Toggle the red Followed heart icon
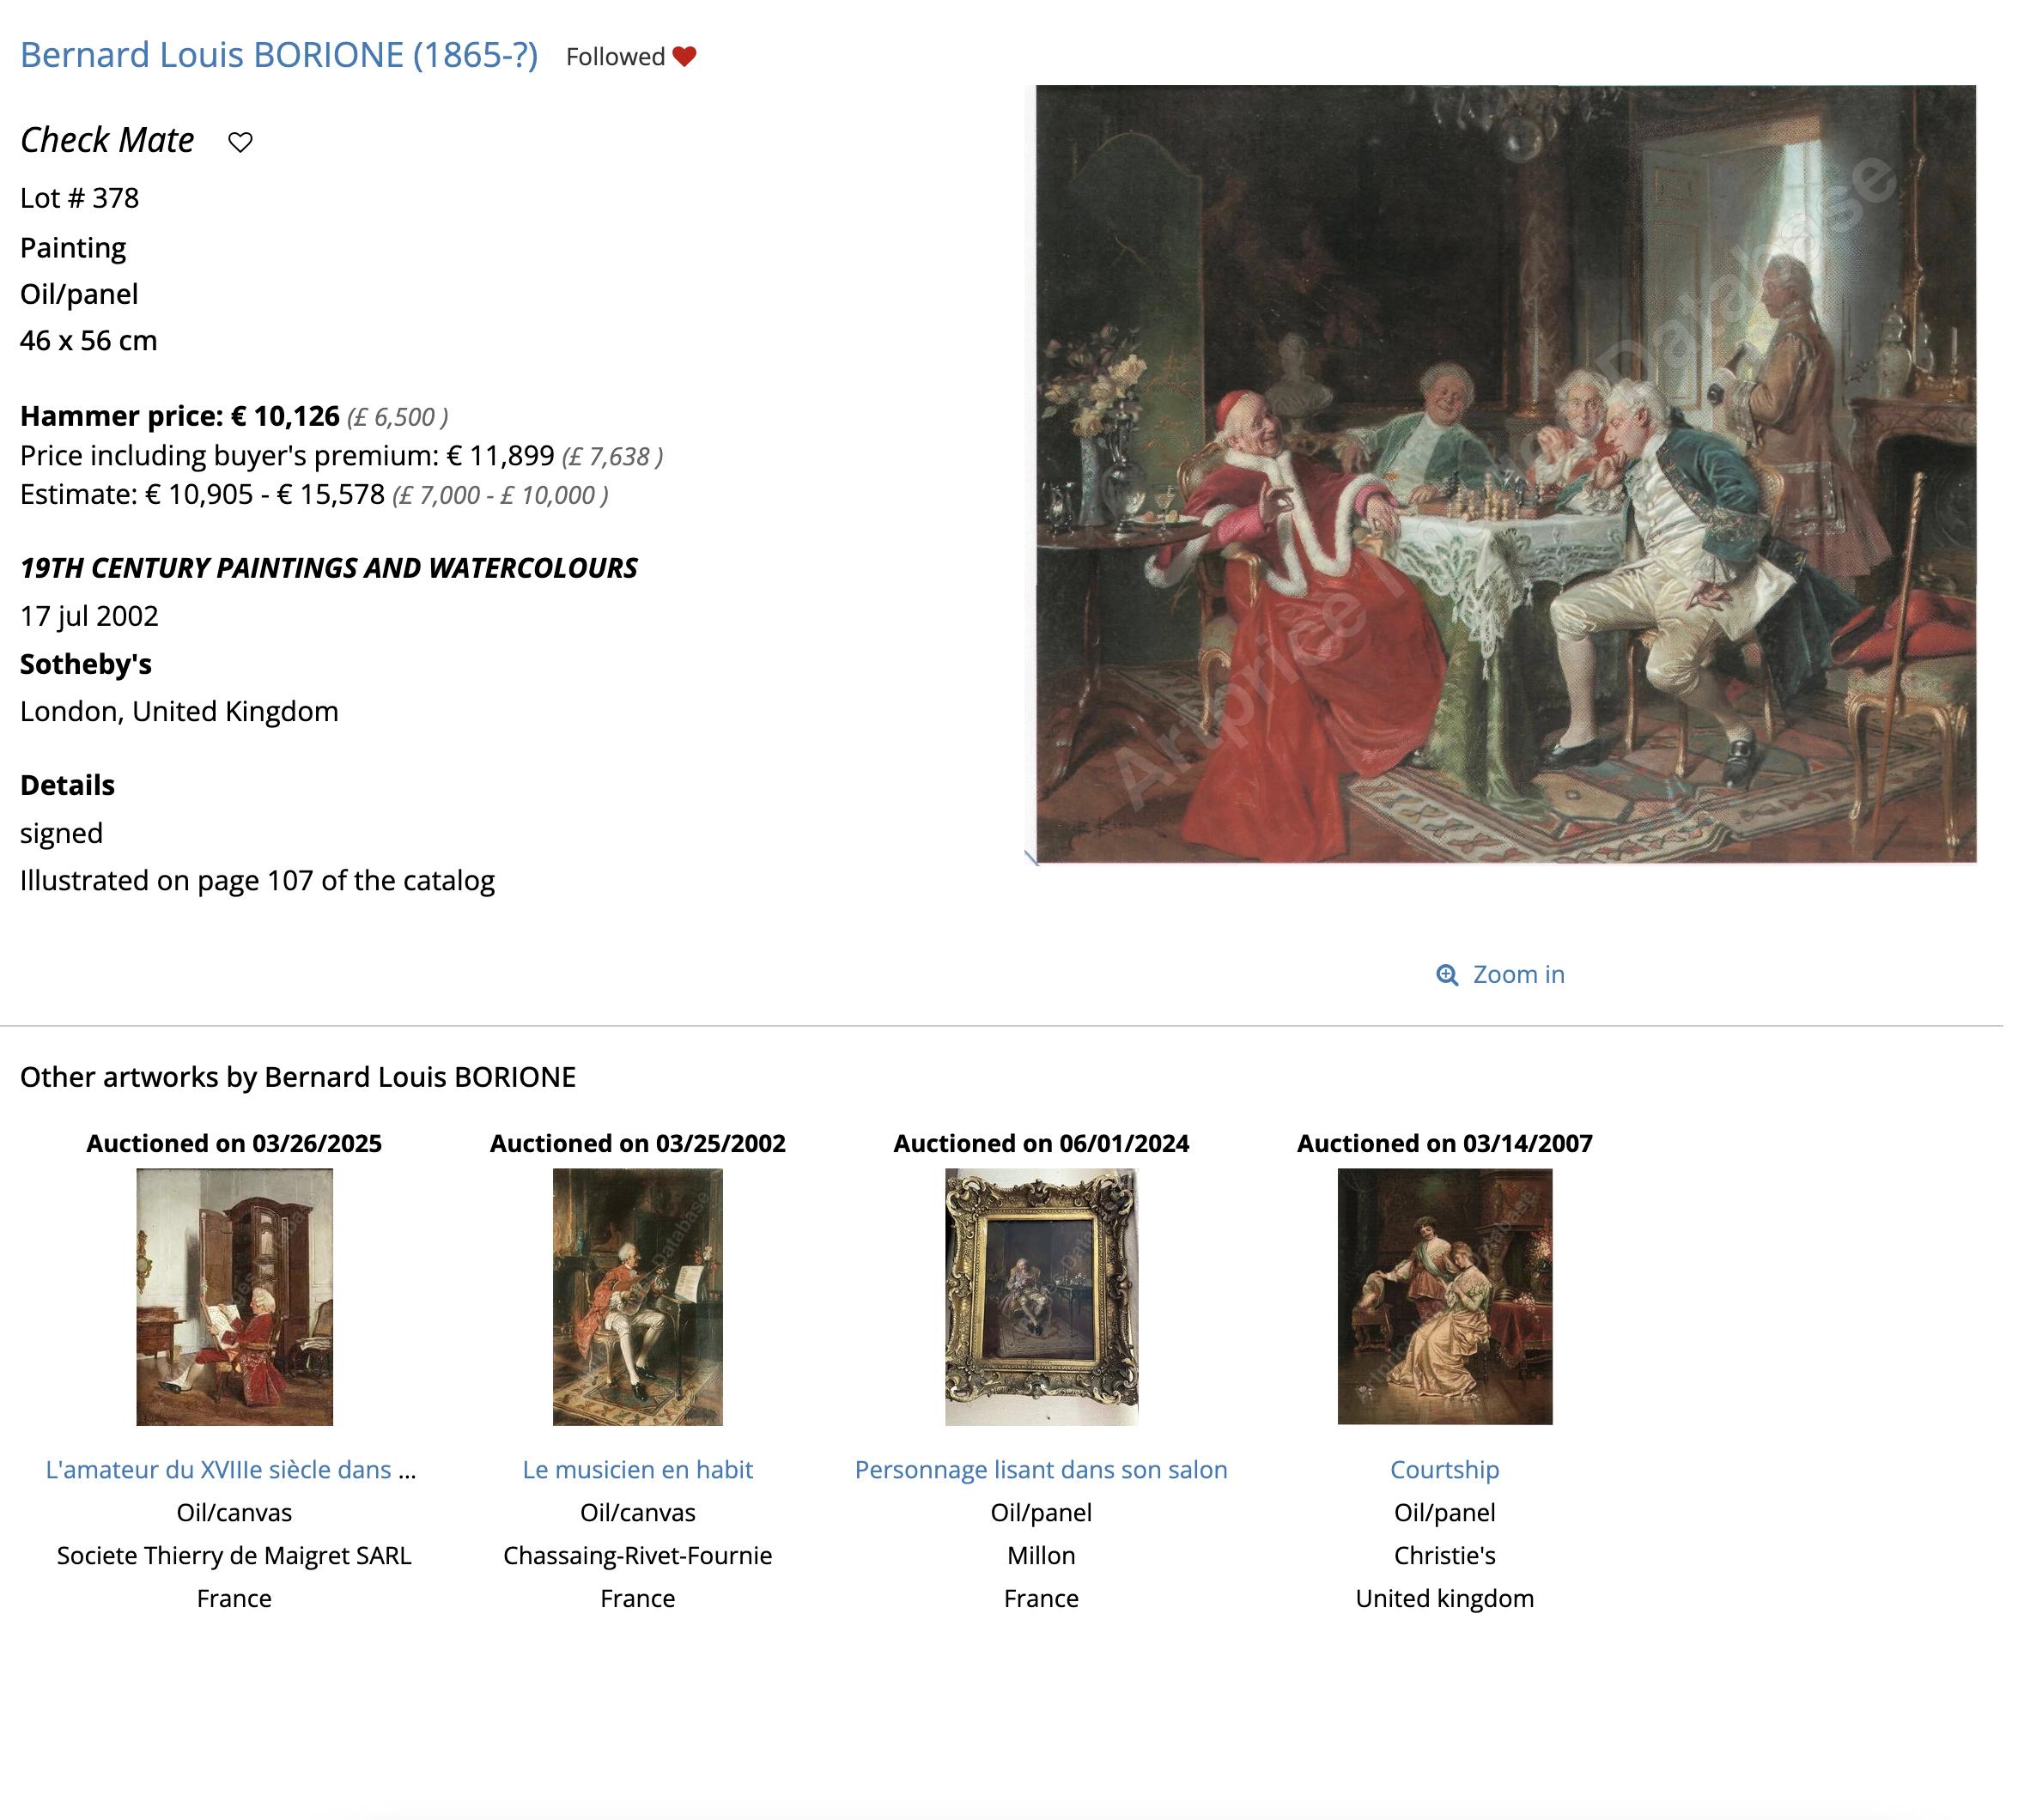This screenshot has height=1820, width=2018. [x=684, y=57]
